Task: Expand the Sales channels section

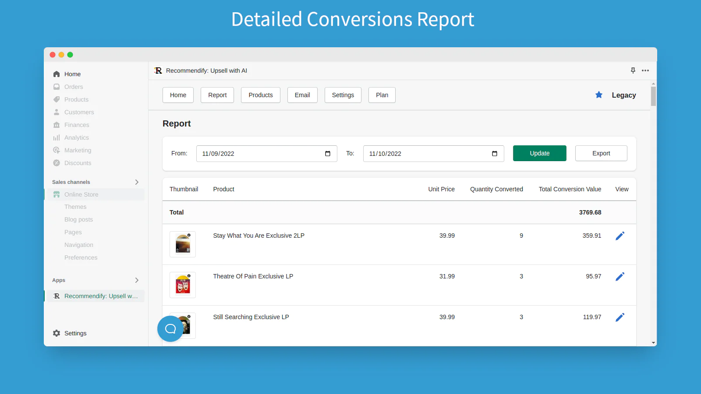Action: (x=137, y=182)
